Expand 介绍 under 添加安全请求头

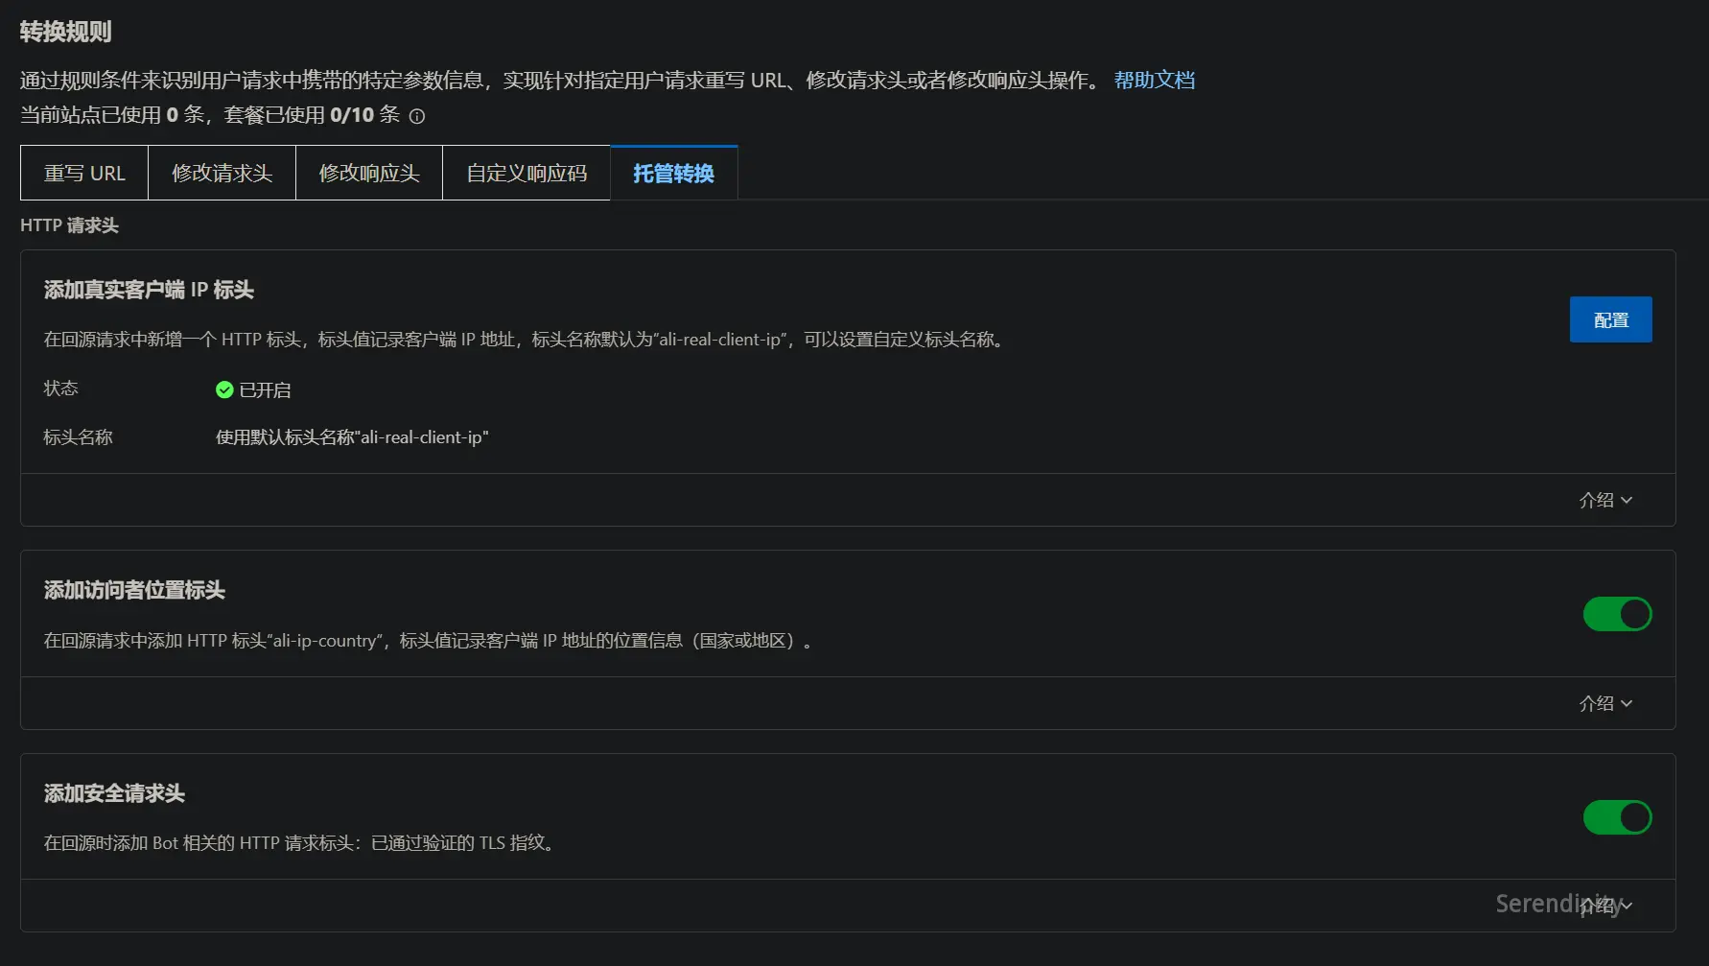click(x=1605, y=905)
